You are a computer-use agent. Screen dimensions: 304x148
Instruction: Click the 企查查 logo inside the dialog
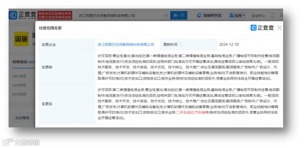(x=262, y=28)
